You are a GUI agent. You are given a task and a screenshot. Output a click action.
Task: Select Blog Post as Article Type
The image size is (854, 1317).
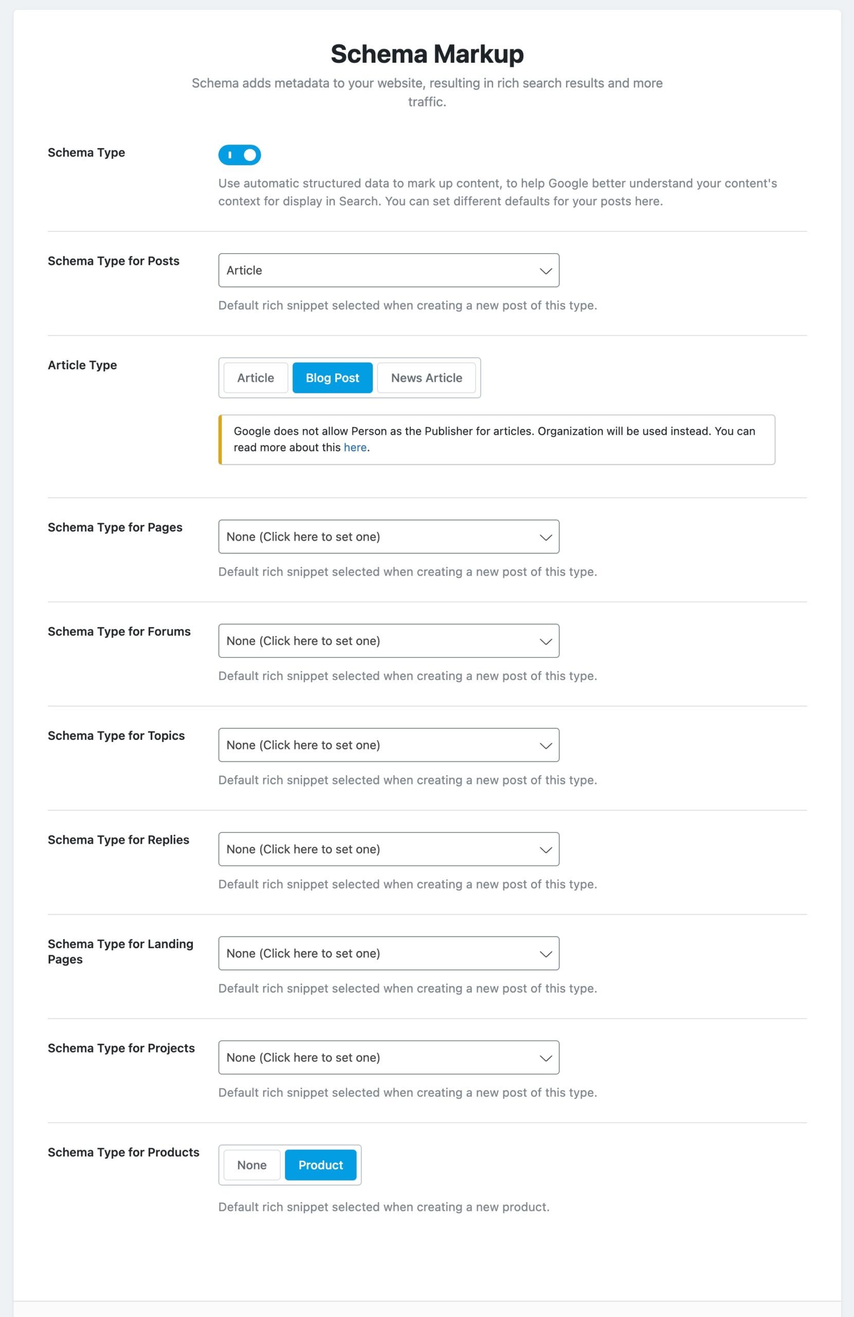332,378
